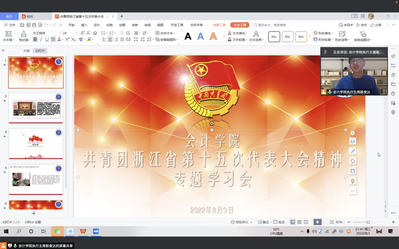Click the Smart Beautify (智能美化) button

(x=241, y=222)
